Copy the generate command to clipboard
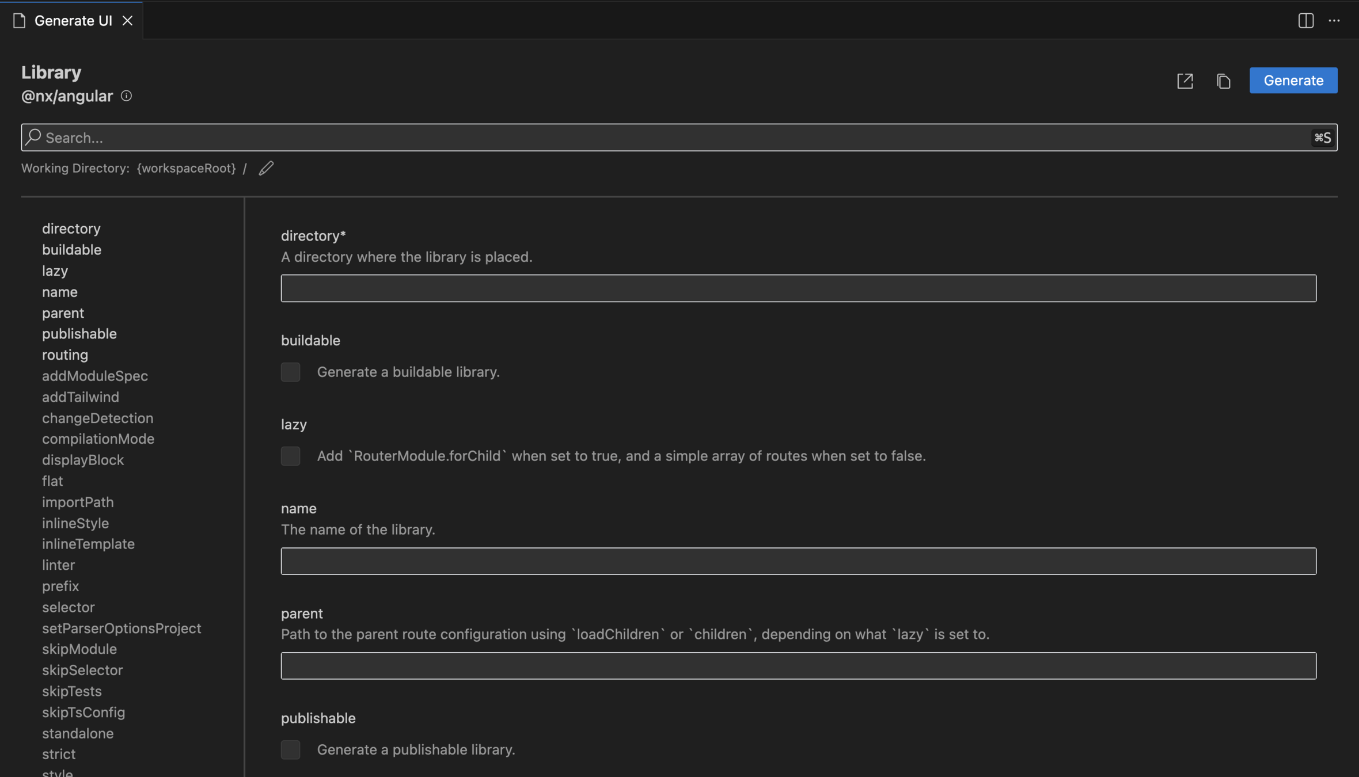1359x777 pixels. [1223, 81]
